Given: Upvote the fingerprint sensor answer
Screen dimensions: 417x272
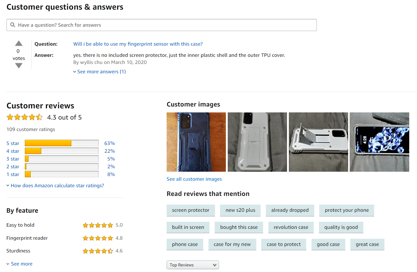Looking at the screenshot, I should point(19,43).
